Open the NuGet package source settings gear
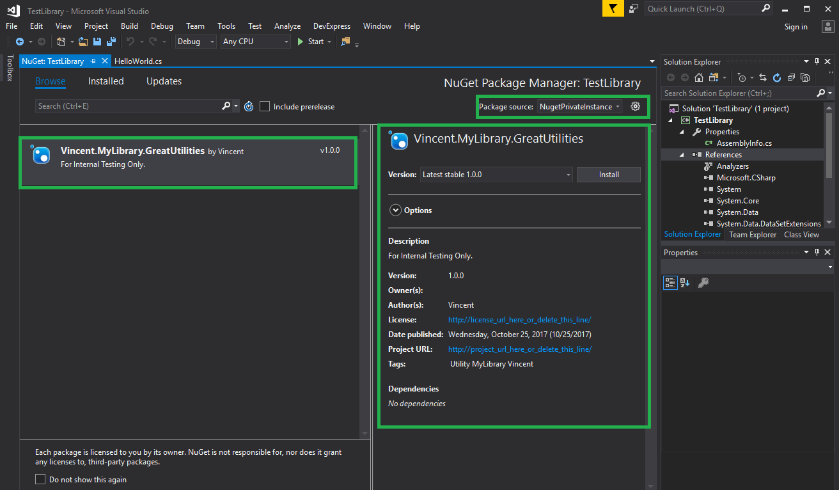Viewport: 839px width, 490px height. (636, 106)
